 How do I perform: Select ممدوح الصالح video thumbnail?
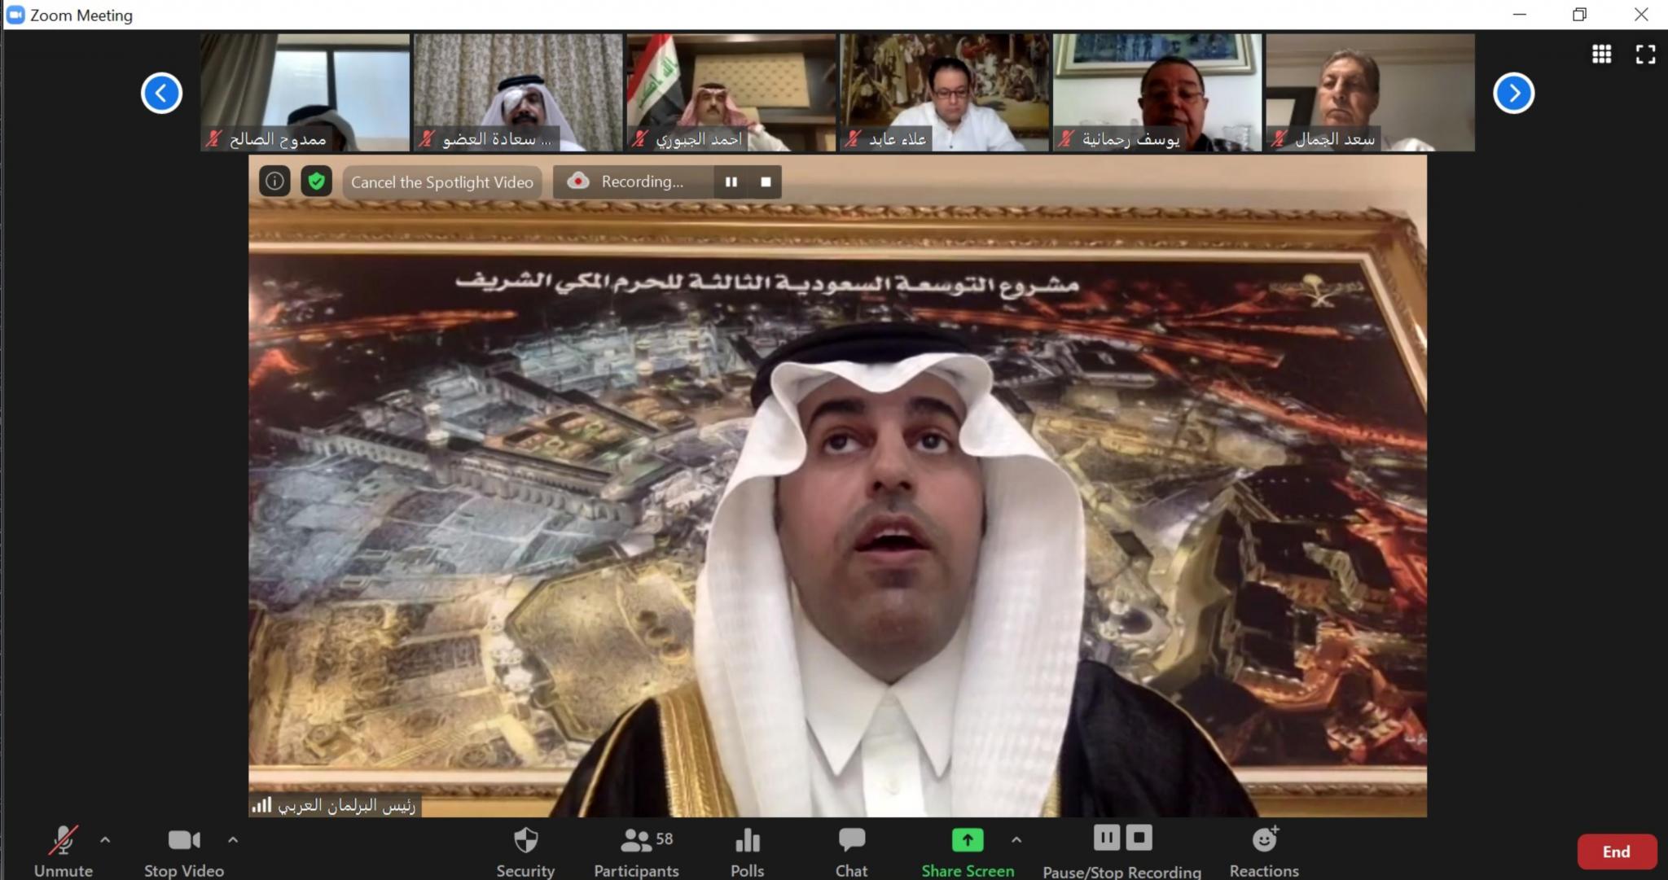pyautogui.click(x=305, y=92)
